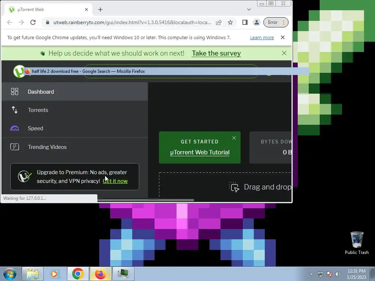Click the Speed gauge icon

[x=15, y=128]
